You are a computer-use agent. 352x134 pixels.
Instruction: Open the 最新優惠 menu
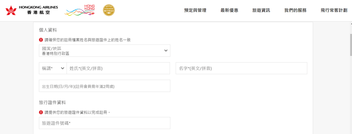[229, 10]
